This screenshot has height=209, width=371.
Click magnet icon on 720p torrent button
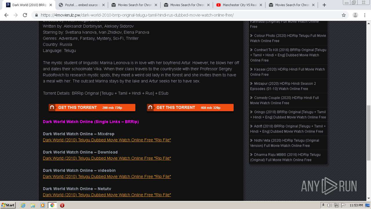click(52, 107)
